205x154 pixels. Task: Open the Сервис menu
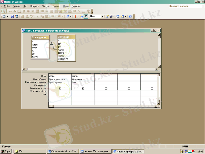click(x=57, y=6)
